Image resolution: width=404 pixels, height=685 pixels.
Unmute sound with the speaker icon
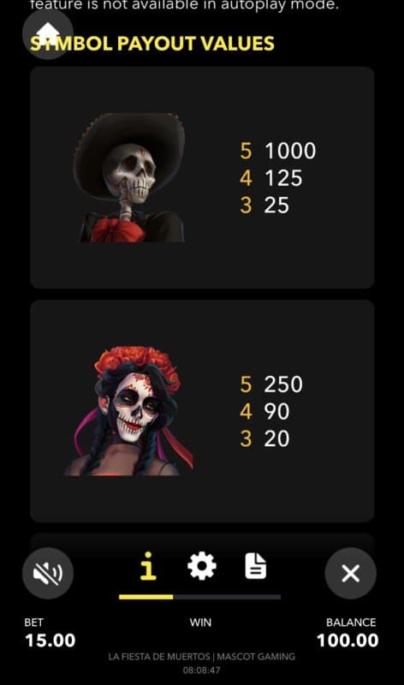pos(48,573)
